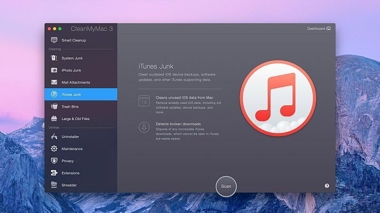Screen dimensions: 380x213
Task: Click the Shredder icon
Action: [54, 185]
